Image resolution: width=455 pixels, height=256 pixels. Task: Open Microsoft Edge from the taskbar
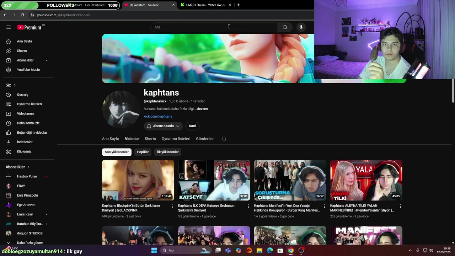click(270, 250)
